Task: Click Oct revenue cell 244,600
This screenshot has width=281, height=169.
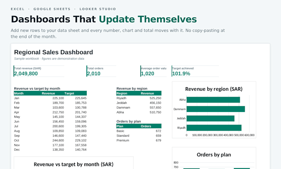Action: coord(58,140)
